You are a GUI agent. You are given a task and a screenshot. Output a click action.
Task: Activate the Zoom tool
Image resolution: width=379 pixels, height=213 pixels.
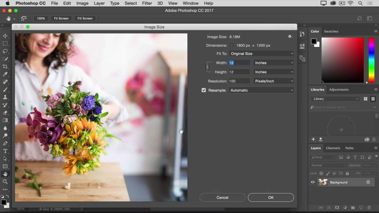pyautogui.click(x=5, y=182)
